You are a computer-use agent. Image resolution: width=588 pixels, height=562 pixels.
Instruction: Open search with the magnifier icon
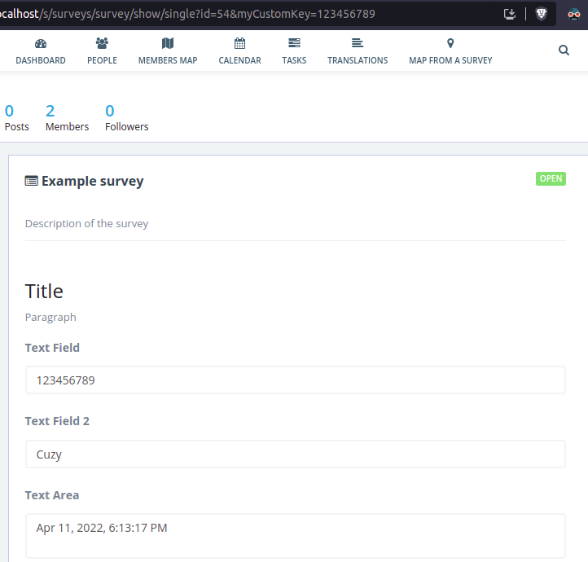(564, 50)
